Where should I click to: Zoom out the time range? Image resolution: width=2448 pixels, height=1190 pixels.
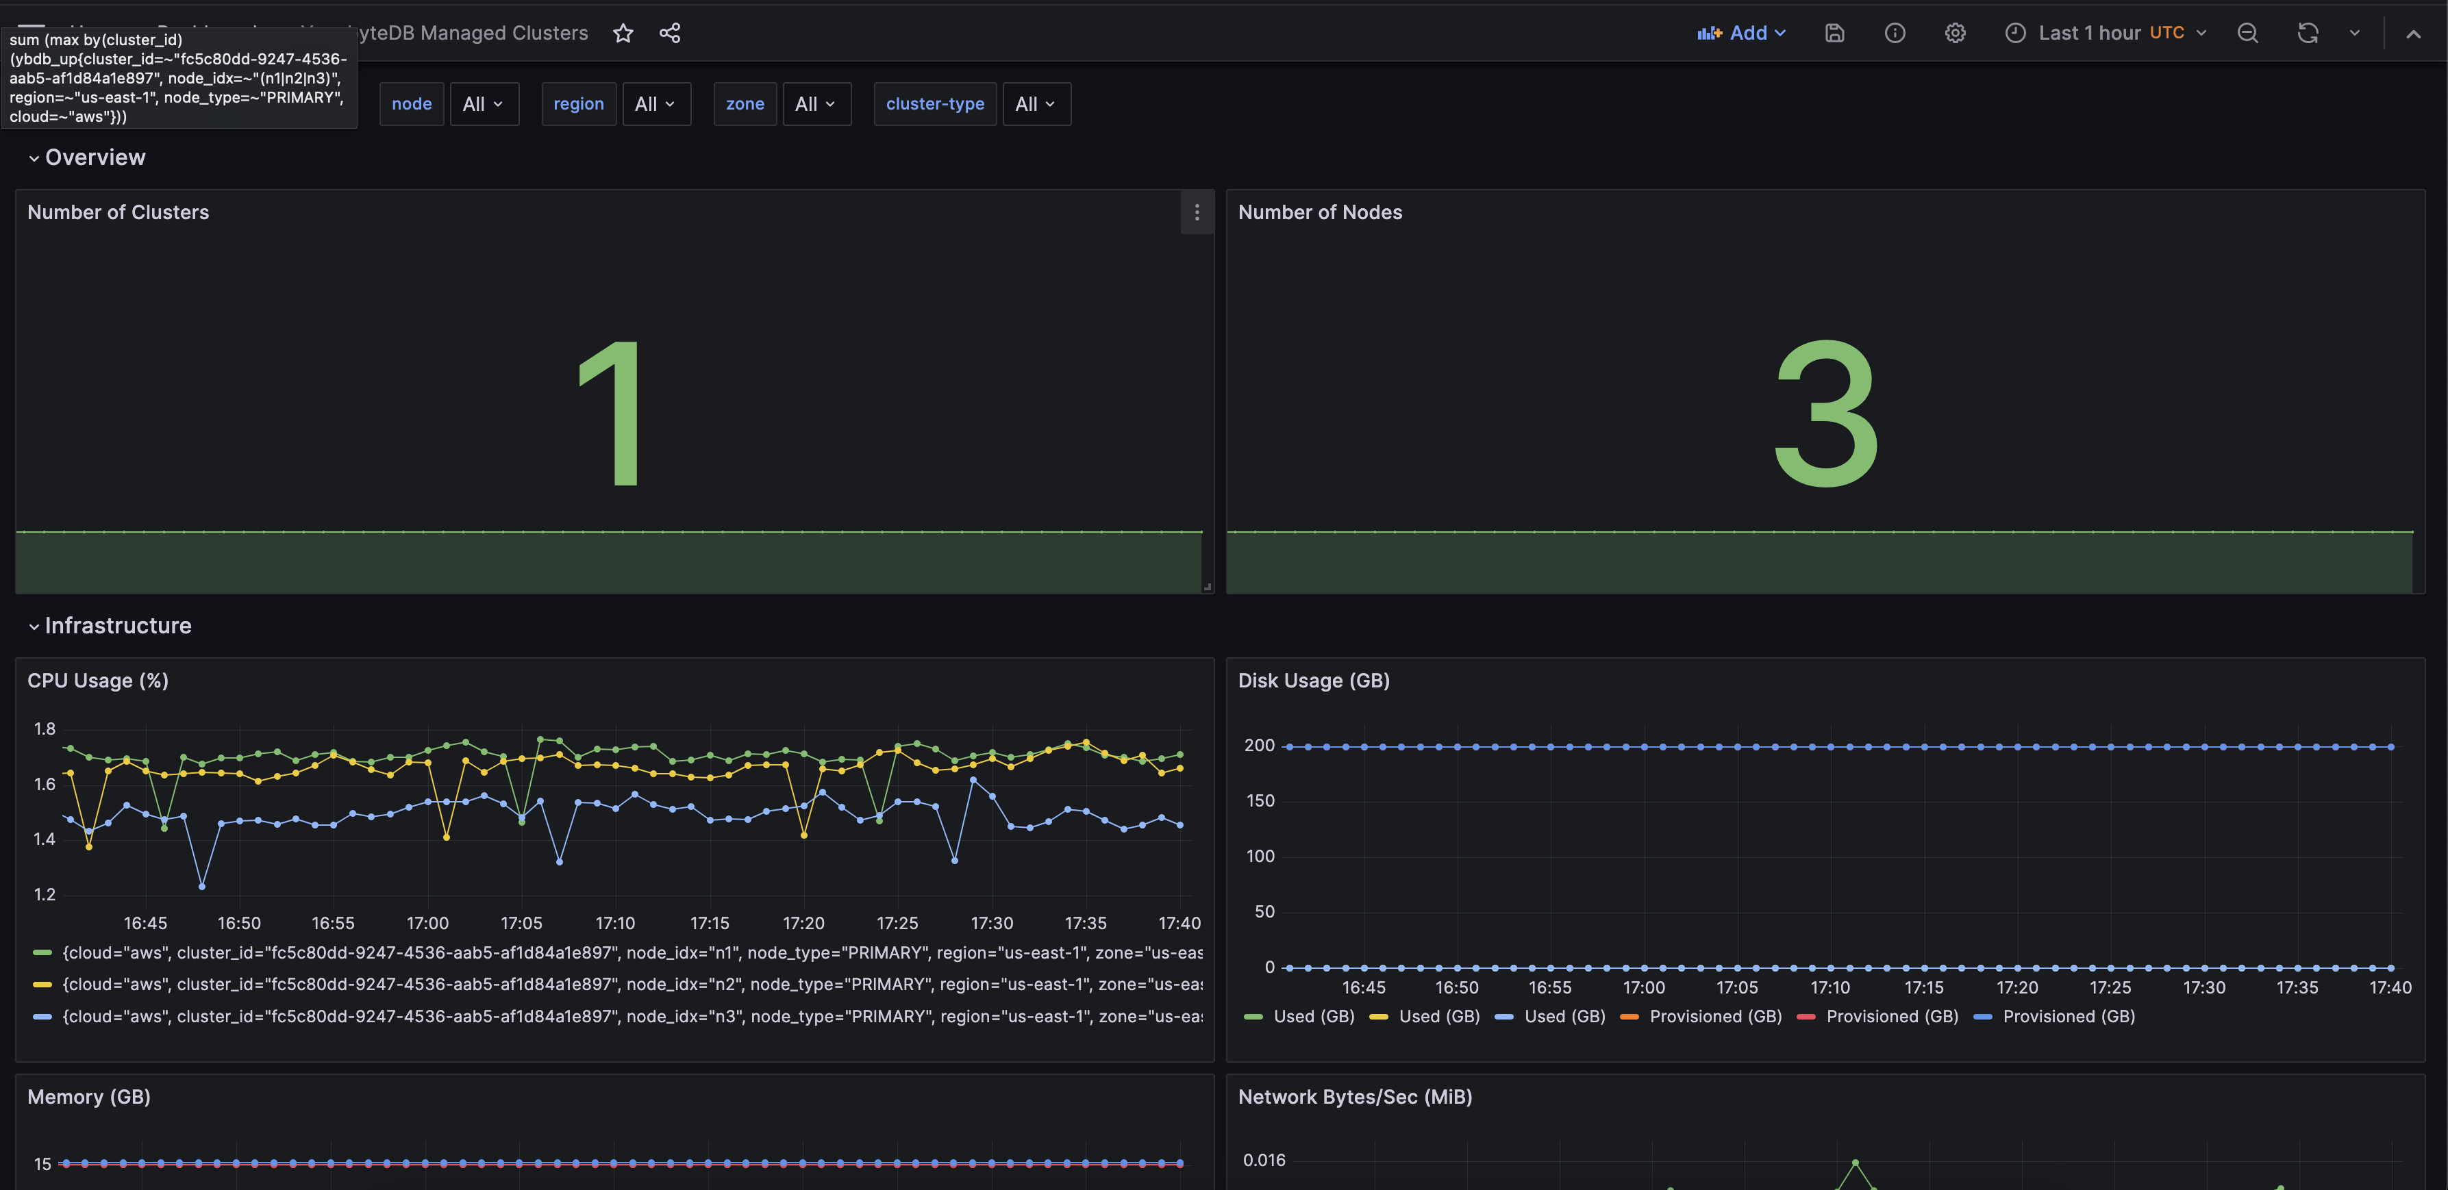click(2247, 34)
